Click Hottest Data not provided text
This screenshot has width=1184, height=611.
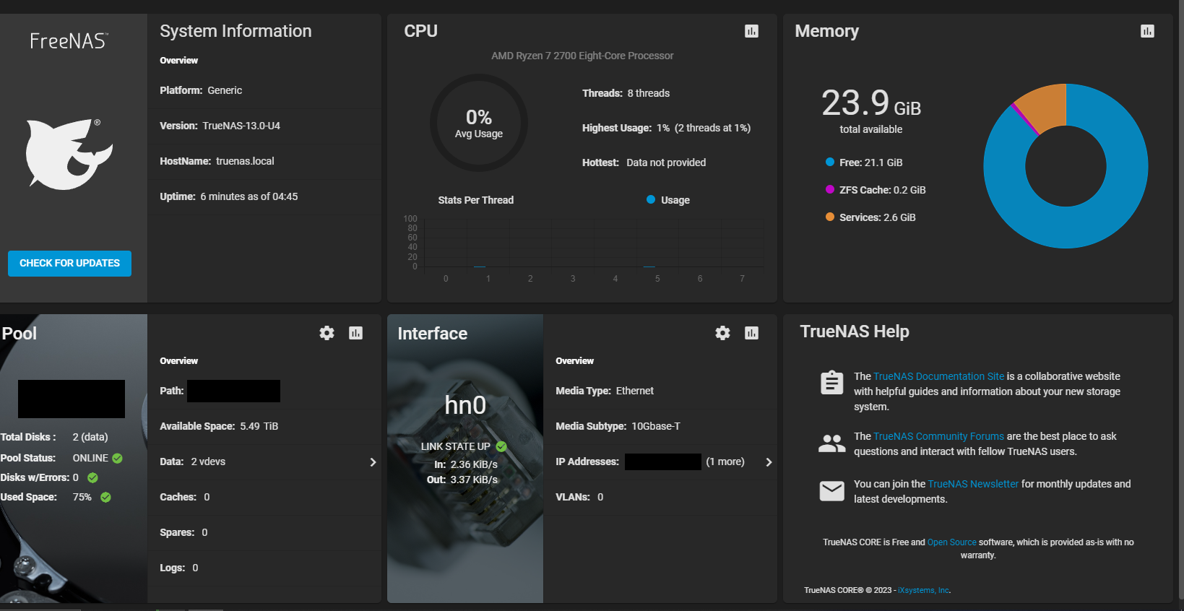click(644, 162)
